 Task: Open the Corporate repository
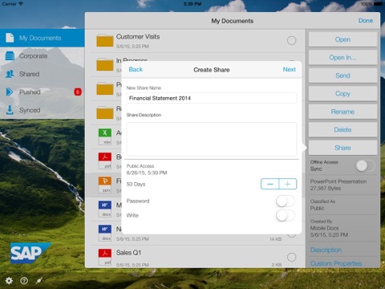tap(43, 56)
